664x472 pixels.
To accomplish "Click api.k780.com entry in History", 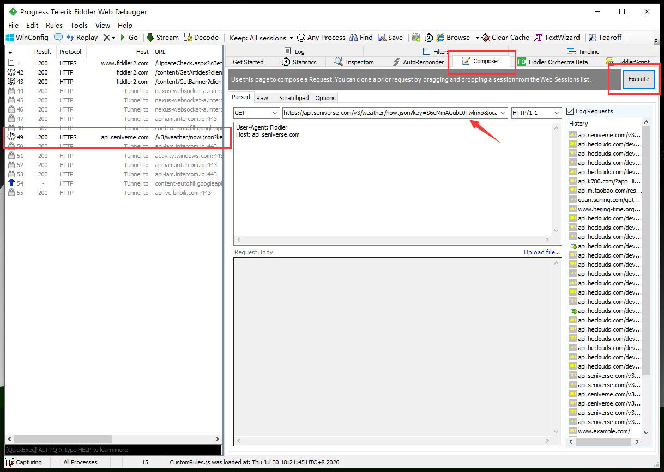I will [x=606, y=181].
